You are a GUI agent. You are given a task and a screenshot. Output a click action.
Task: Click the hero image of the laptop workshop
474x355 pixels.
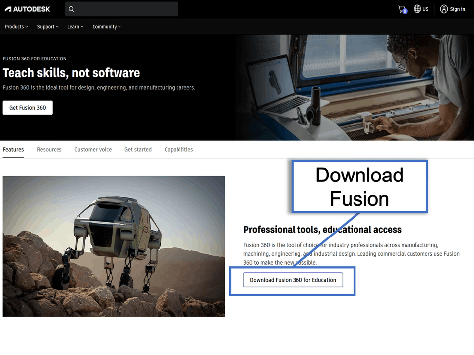355,87
